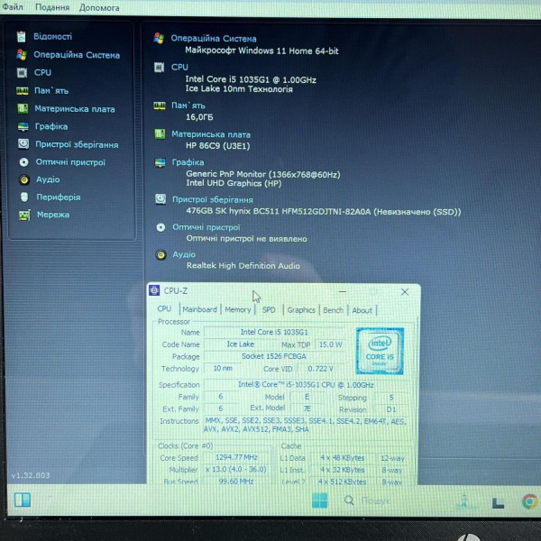
Task: Click the mouse icon beside sidebar Периферія
Action: point(24,197)
